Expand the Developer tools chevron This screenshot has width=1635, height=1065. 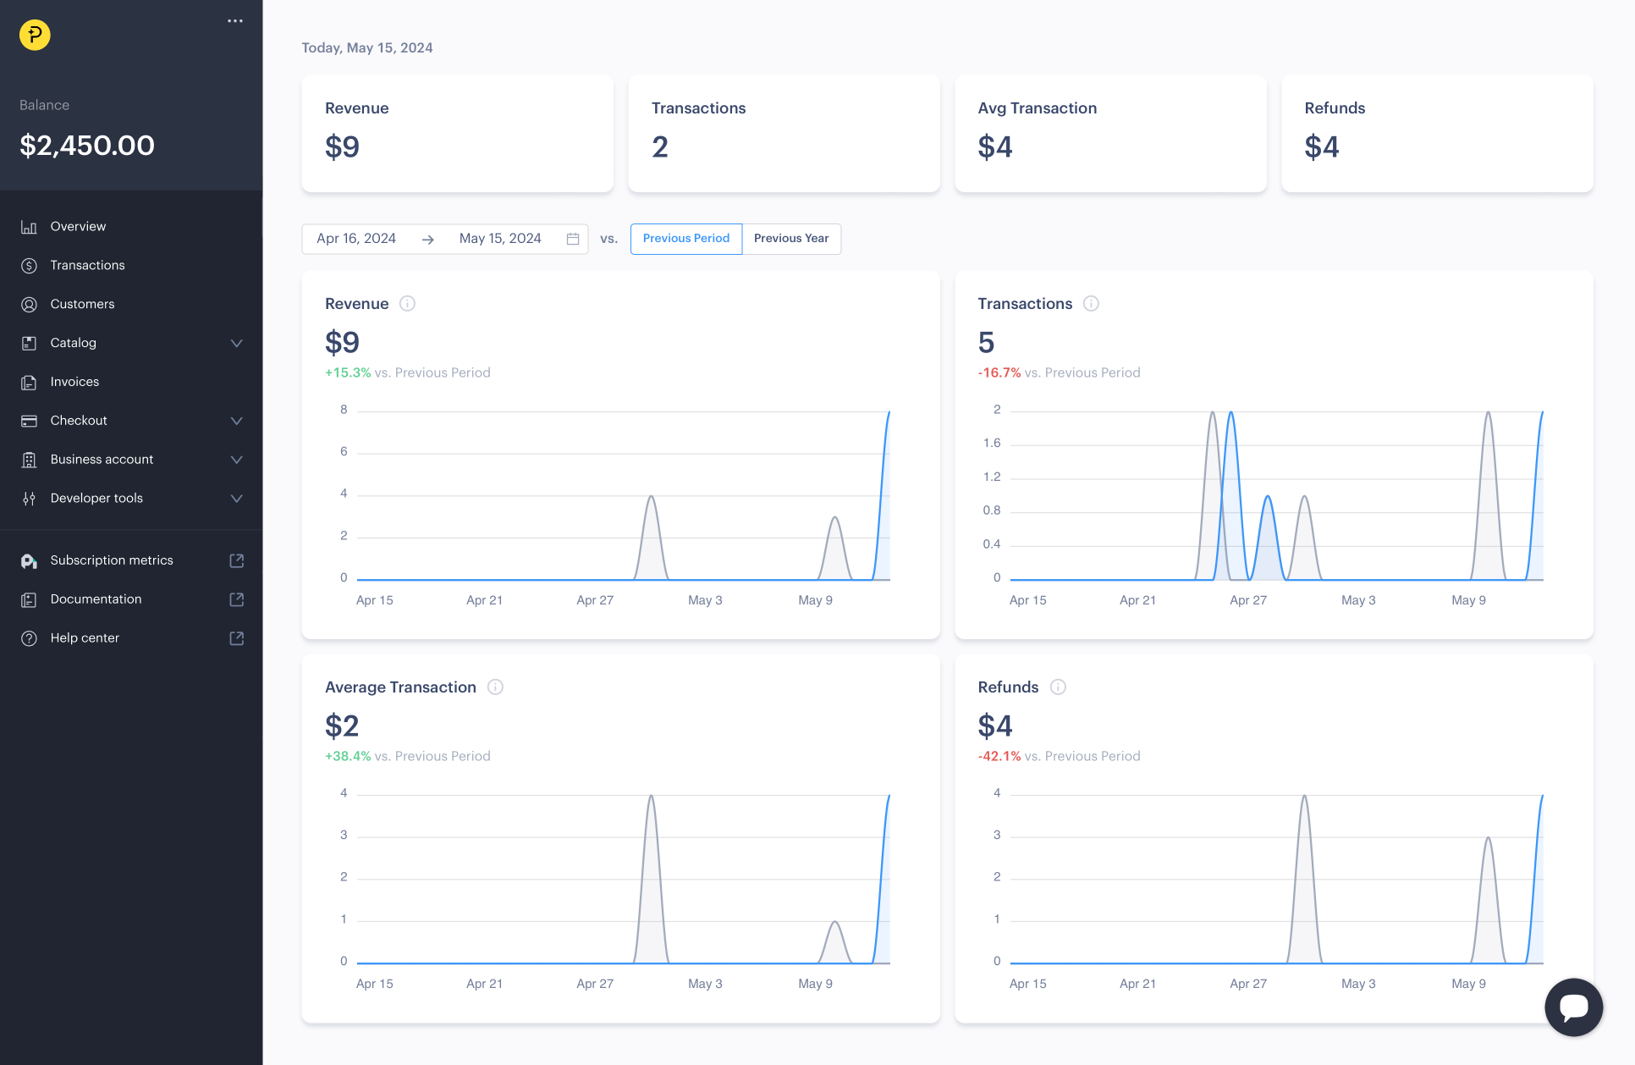click(x=237, y=499)
